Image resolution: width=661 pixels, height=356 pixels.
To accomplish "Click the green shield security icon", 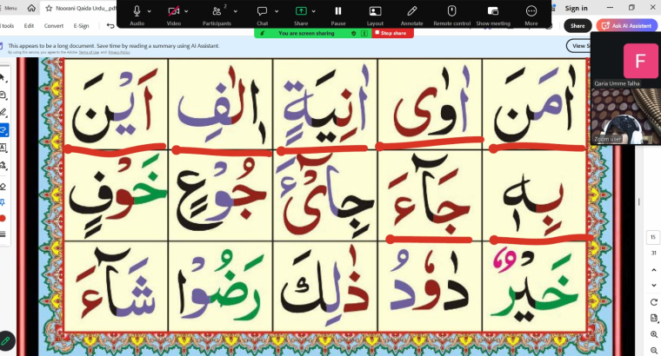I will click(354, 33).
